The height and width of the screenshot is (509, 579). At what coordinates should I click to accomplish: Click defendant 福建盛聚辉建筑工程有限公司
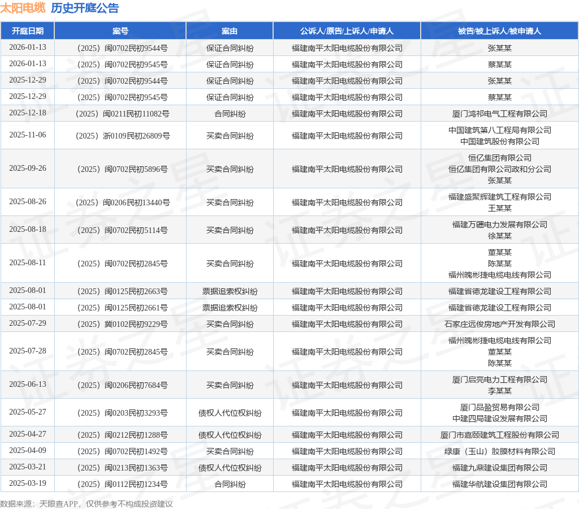[500, 197]
